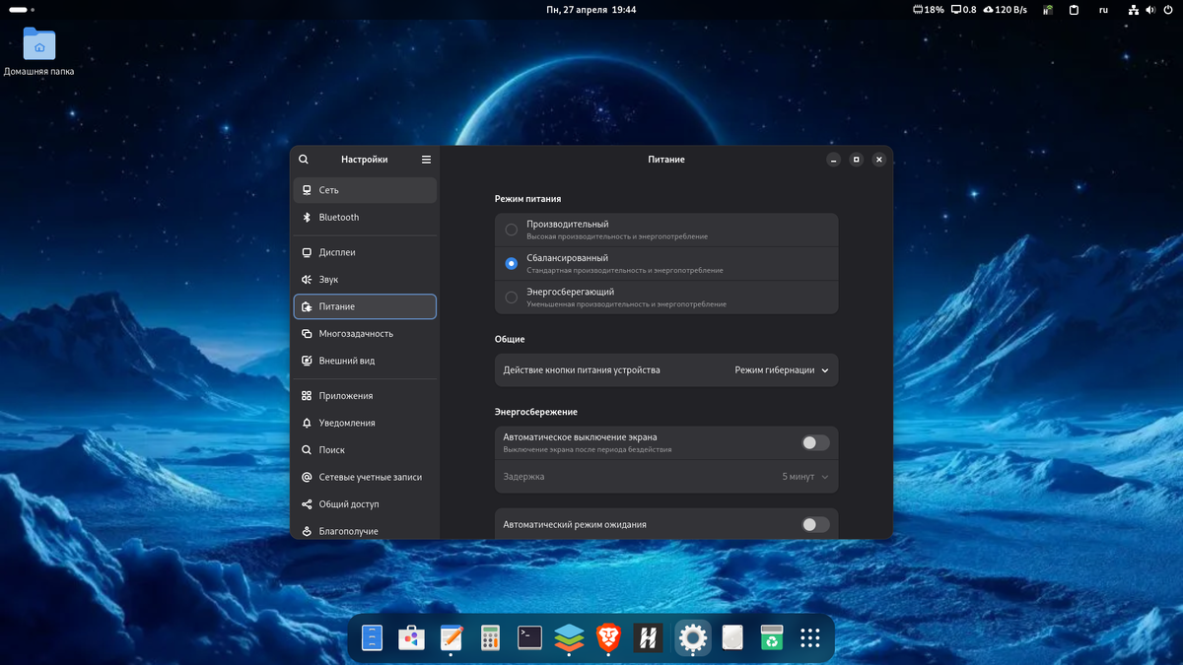Screen dimensions: 1183x665
Task: Open calendar via date Пн, 27 апреля 19:44
Action: [x=591, y=9]
